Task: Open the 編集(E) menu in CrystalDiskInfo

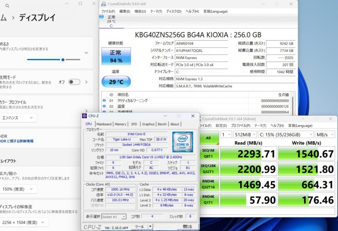Action: 125,11
